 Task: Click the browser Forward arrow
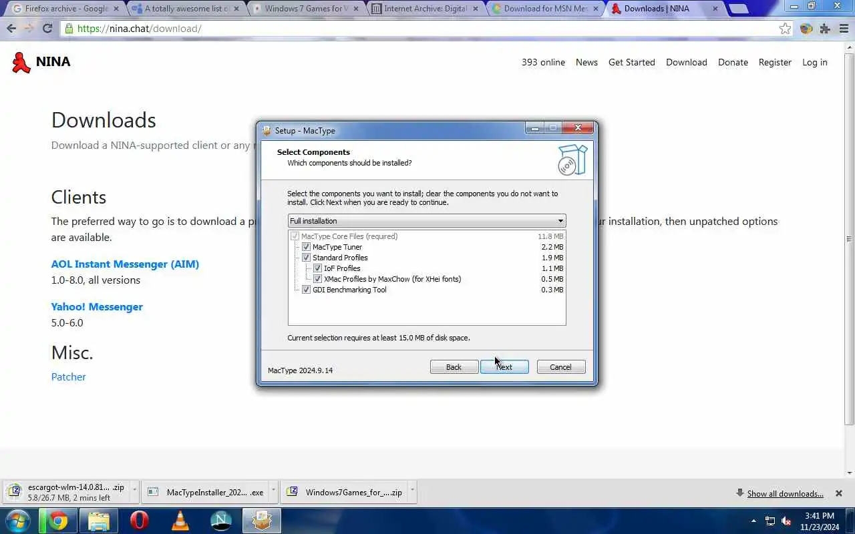[29, 29]
